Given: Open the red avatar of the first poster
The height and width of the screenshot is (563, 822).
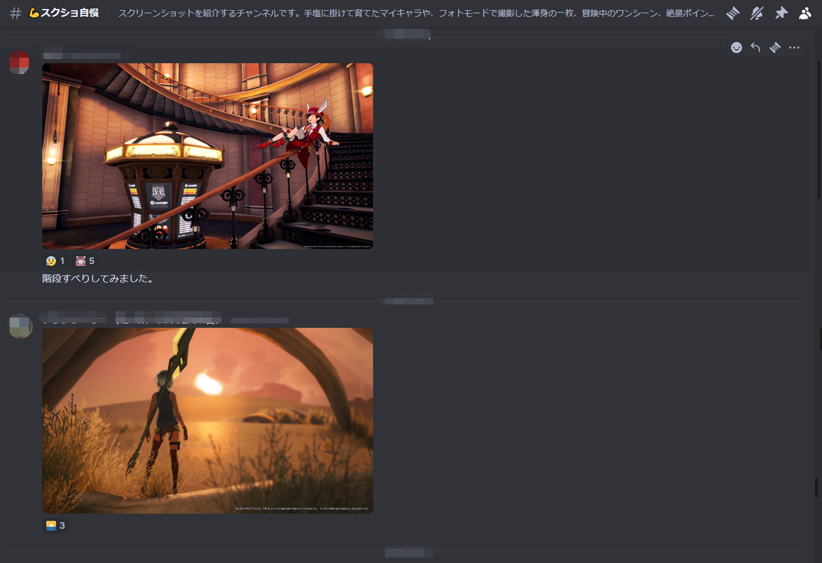Looking at the screenshot, I should (20, 62).
